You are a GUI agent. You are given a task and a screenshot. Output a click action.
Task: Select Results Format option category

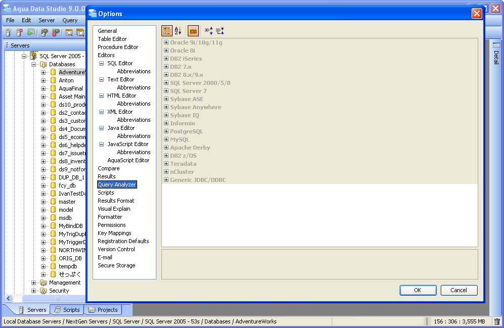(x=116, y=201)
